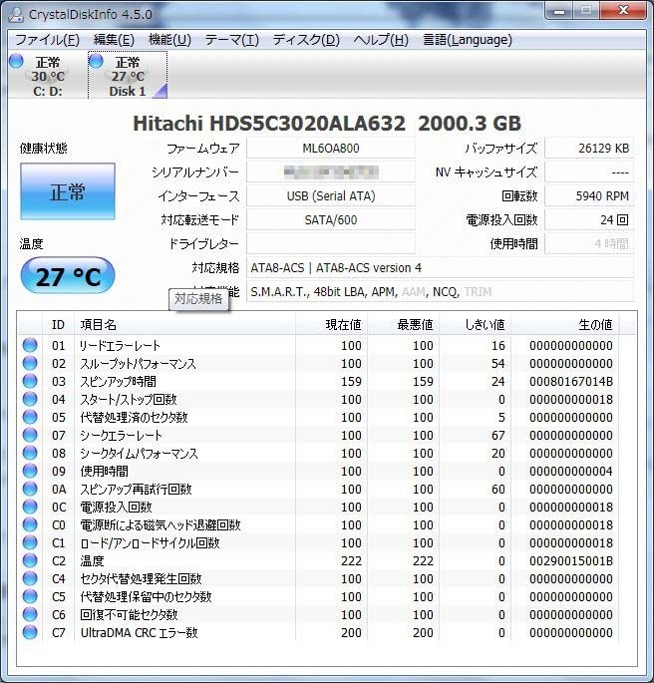
Task: Click the blurred serial number field
Action: [x=331, y=172]
